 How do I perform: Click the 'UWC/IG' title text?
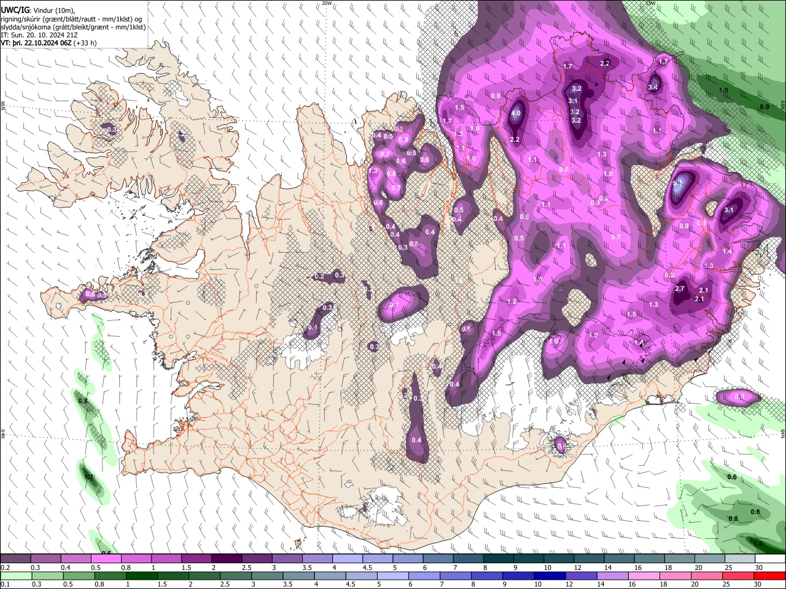(15, 10)
